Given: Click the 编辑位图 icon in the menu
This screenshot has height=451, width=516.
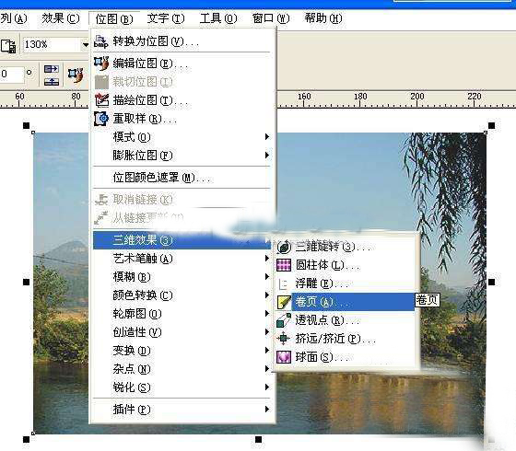Looking at the screenshot, I should pyautogui.click(x=101, y=64).
